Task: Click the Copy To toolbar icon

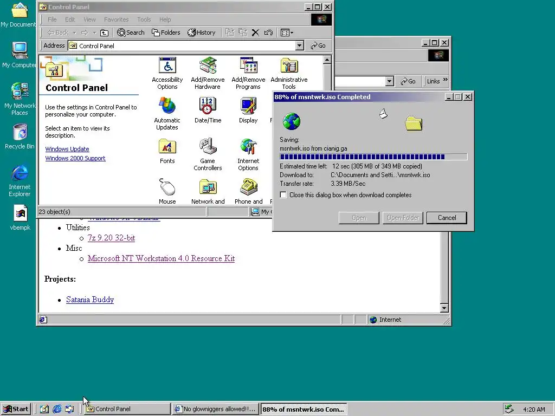Action: point(242,33)
